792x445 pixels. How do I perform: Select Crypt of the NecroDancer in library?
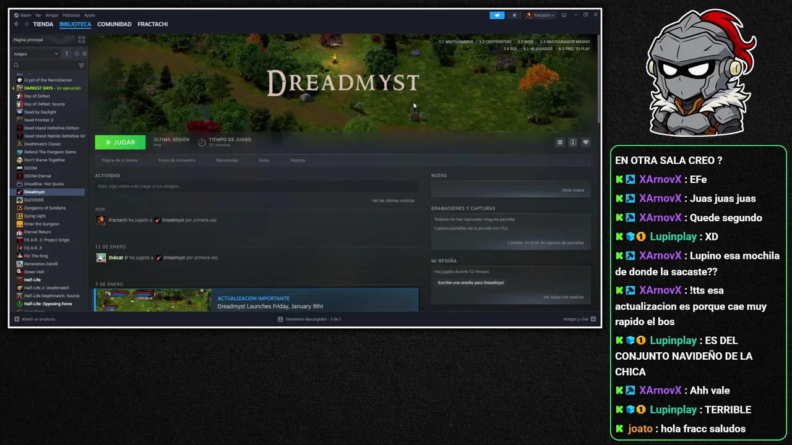point(48,80)
